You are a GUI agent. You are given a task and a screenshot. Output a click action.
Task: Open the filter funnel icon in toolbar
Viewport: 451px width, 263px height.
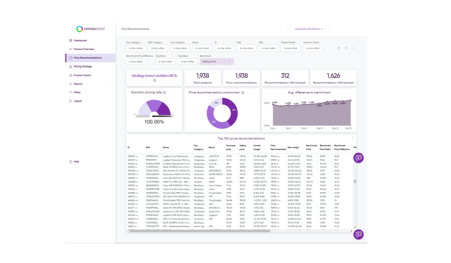(346, 48)
